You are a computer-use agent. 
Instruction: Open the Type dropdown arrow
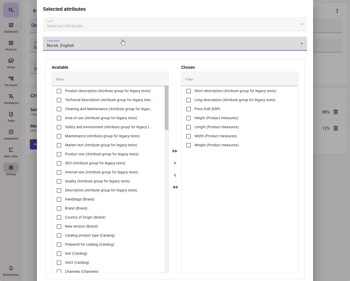click(302, 24)
